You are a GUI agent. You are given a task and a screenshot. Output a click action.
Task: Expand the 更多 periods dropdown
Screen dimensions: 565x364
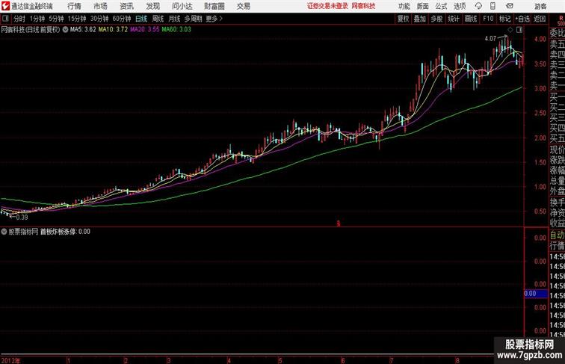214,19
